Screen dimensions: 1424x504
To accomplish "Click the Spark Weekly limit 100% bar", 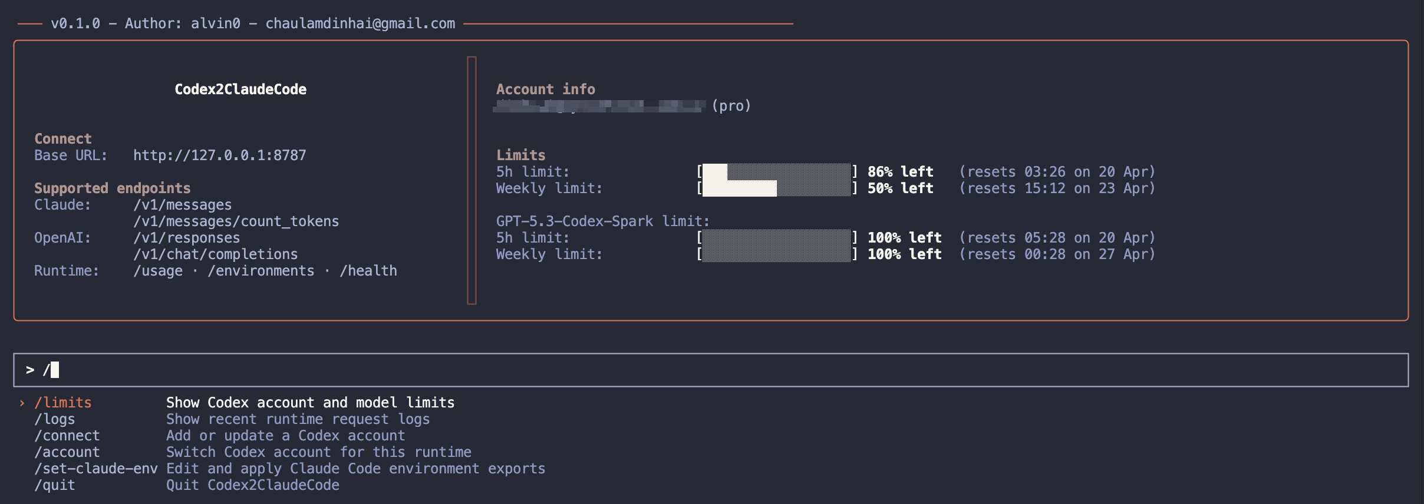I will 776,254.
